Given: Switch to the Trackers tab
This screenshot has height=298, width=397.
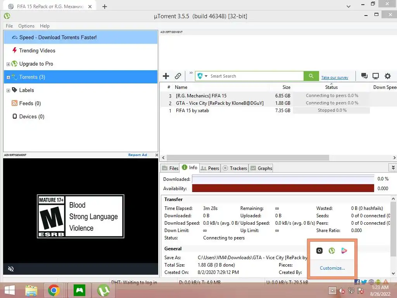Looking at the screenshot, I should (235, 168).
